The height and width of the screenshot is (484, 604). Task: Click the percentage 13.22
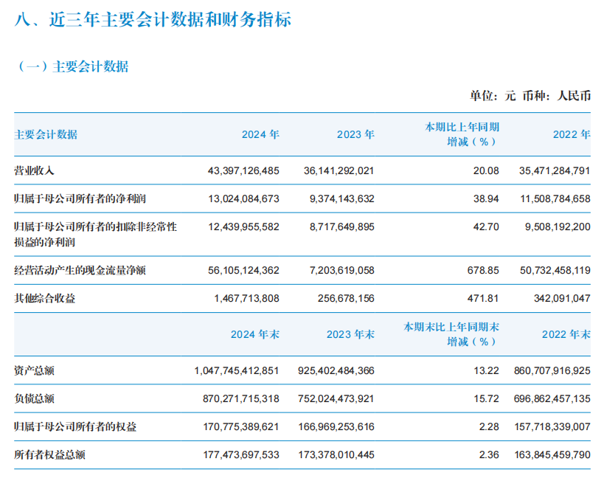point(486,370)
